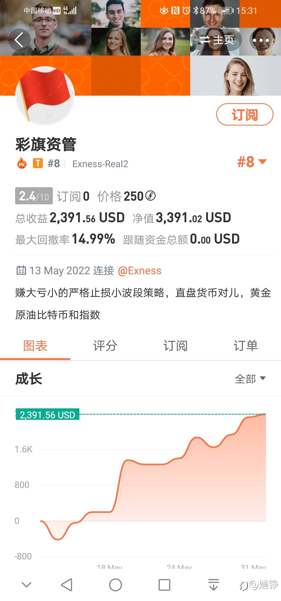Tap the collapse navigation bar chevron
The height and width of the screenshot is (601, 281).
(x=27, y=585)
